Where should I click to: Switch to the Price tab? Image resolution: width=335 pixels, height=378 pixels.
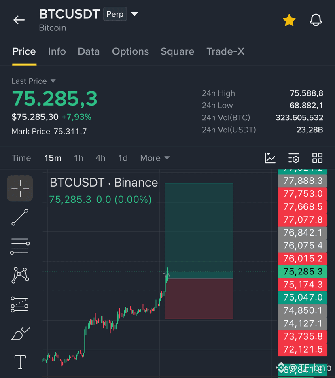[24, 51]
